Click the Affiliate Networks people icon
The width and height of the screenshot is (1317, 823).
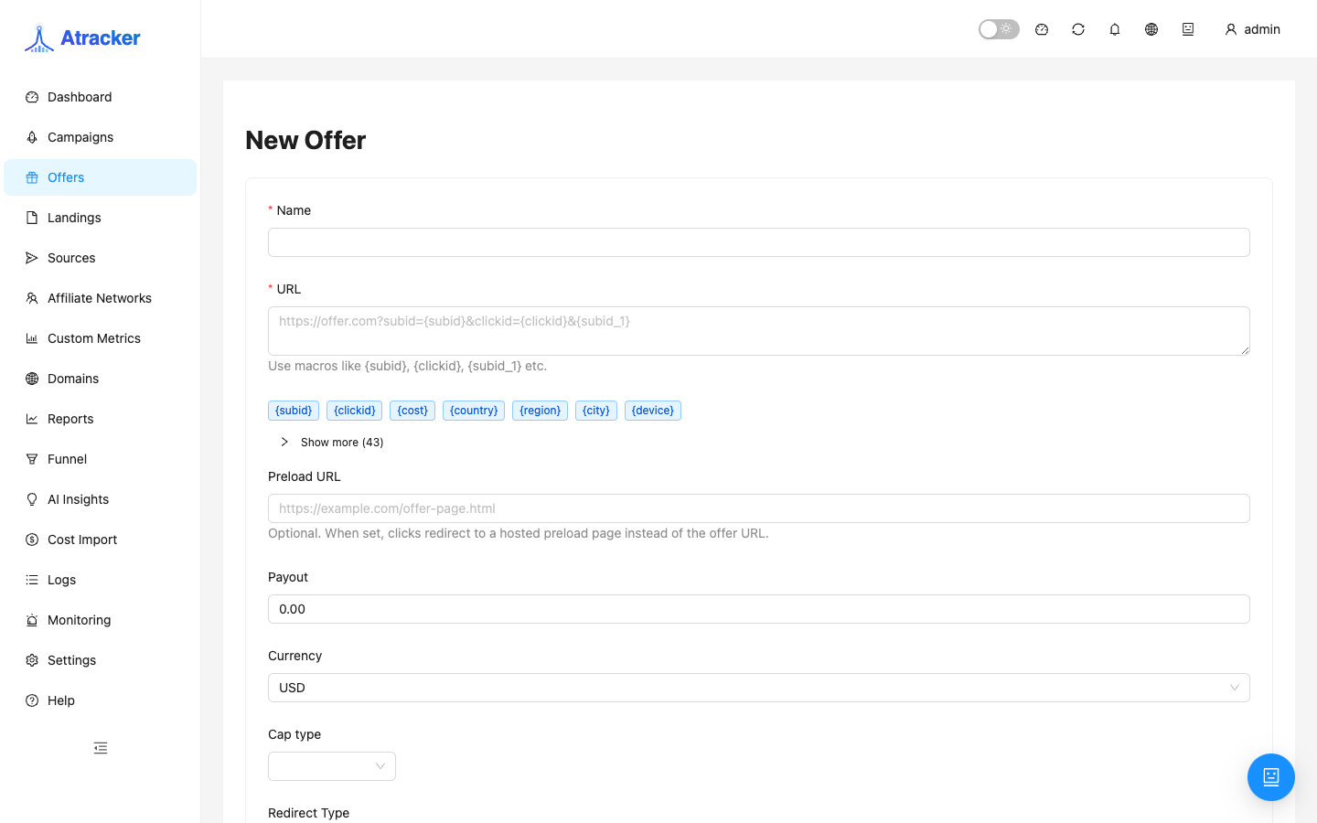[x=32, y=298]
